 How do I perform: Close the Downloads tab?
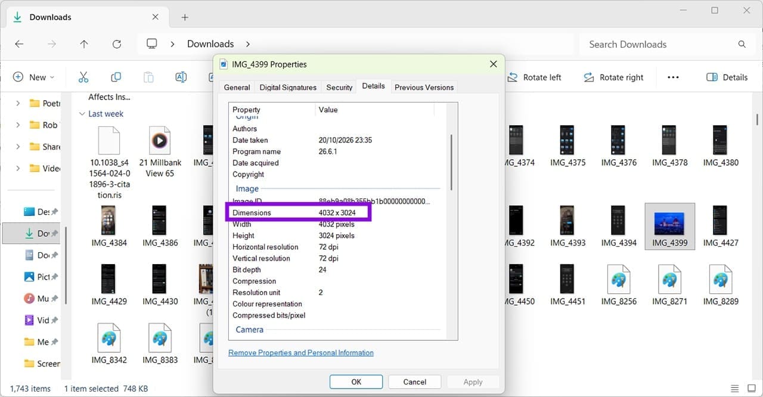[x=155, y=17]
